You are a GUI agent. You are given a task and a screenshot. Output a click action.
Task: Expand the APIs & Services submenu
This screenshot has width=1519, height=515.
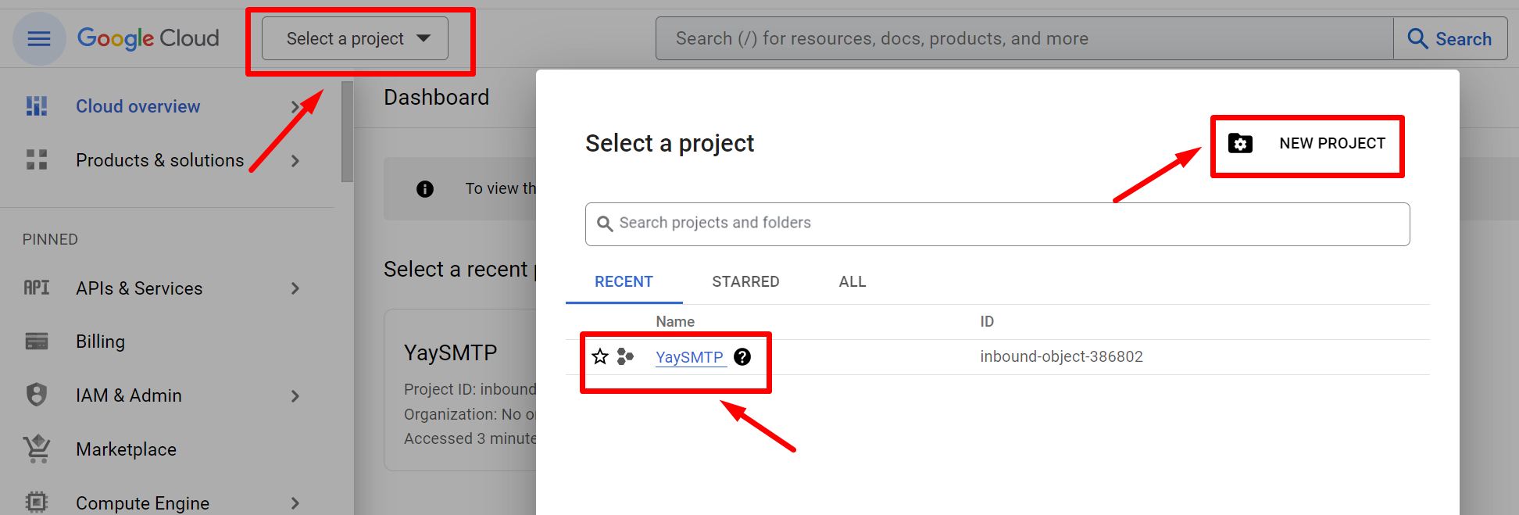click(x=295, y=288)
